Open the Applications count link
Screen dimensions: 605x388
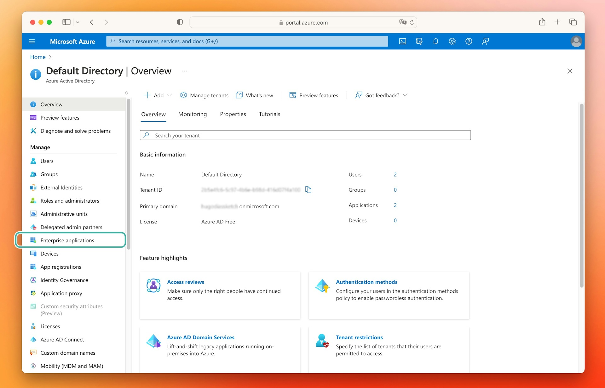[395, 205]
